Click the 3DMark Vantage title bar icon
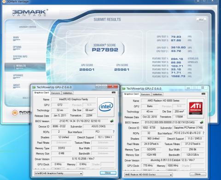The height and width of the screenshot is (180, 221). (x=4, y=1)
